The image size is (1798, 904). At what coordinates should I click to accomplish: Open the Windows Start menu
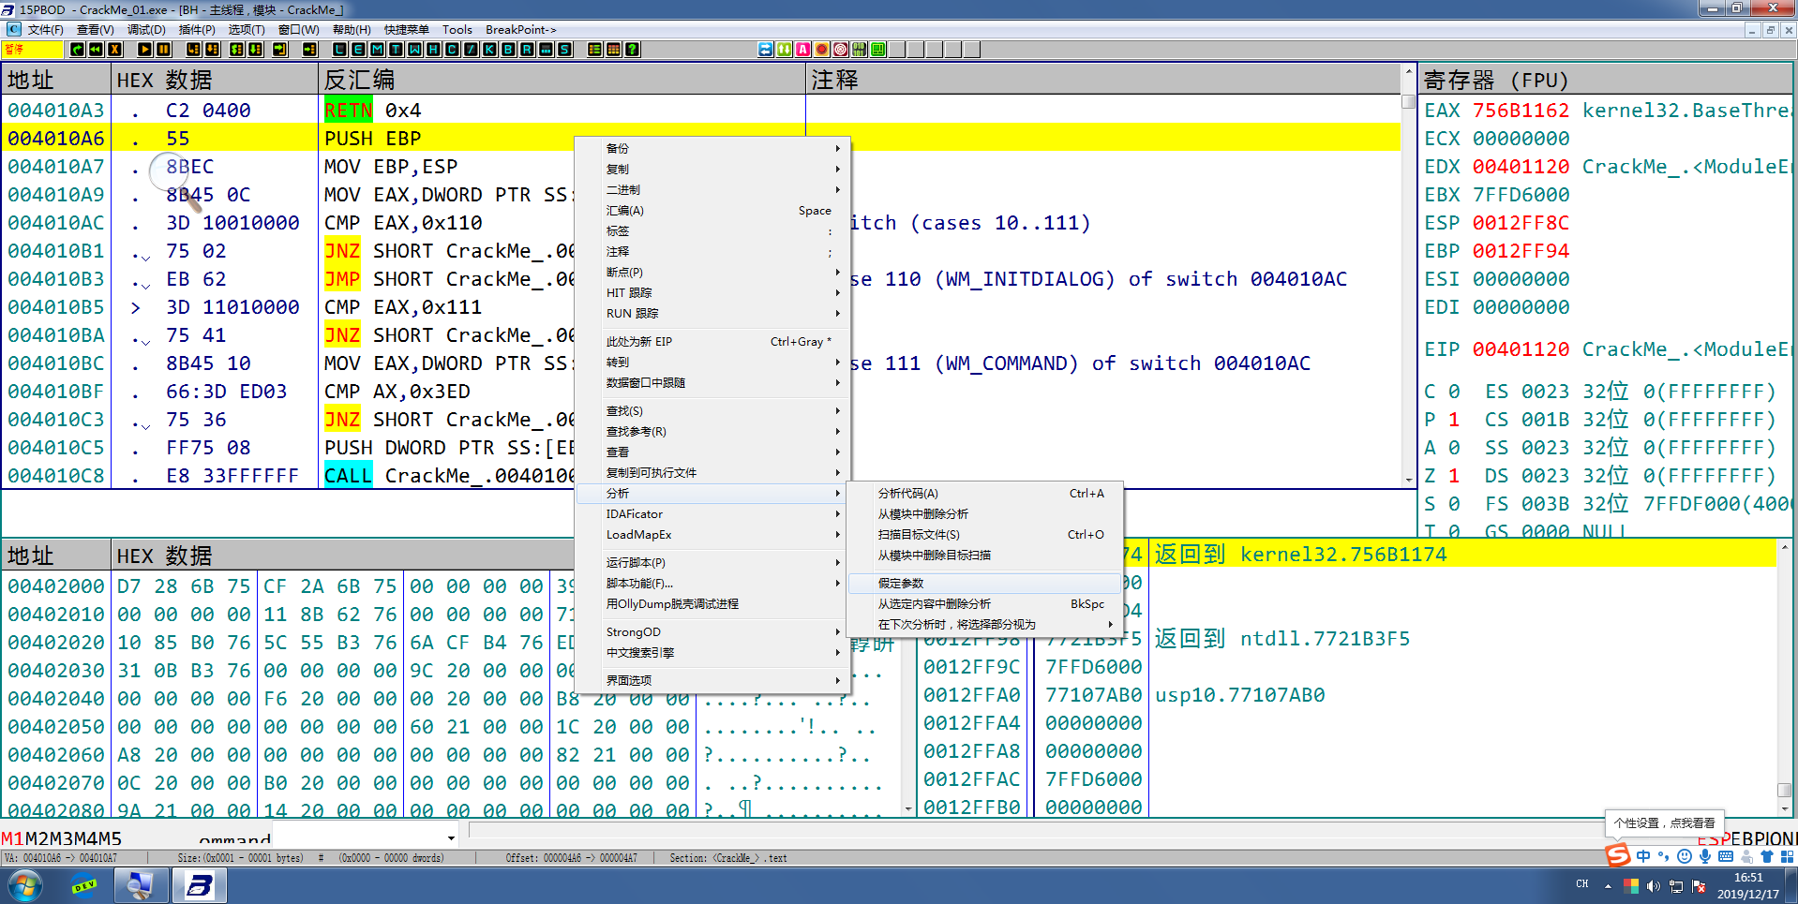[x=25, y=885]
